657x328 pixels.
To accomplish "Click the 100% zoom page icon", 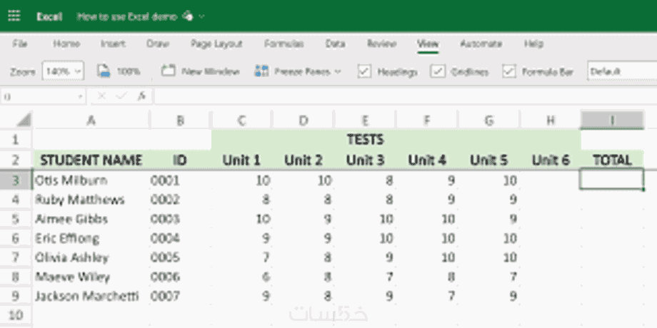I will [104, 71].
